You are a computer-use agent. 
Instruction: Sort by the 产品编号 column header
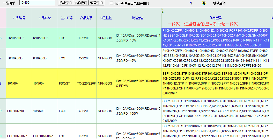(19, 18)
